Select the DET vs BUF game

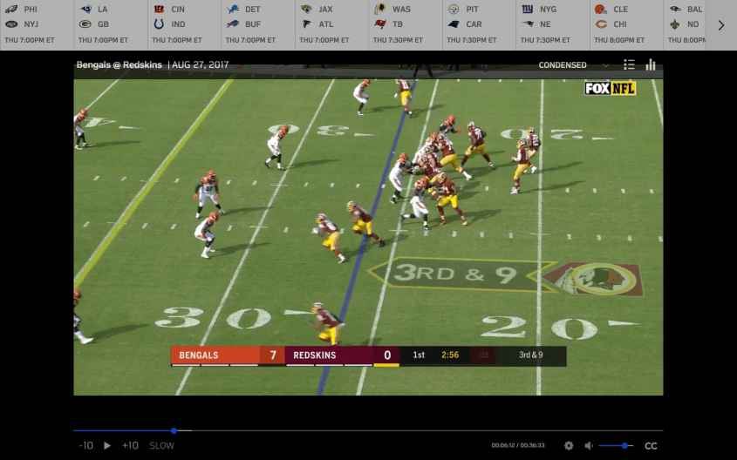(x=257, y=24)
